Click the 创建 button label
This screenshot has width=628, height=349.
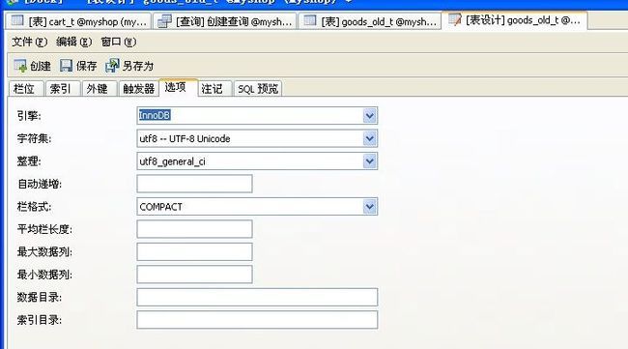tap(41, 66)
